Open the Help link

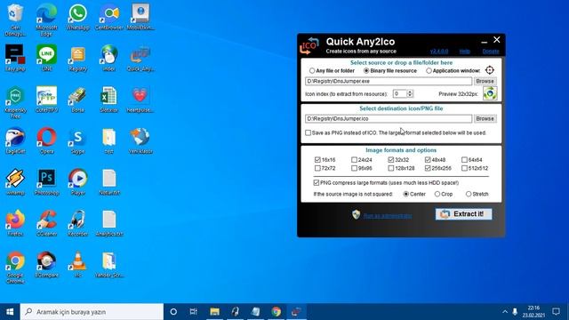pyautogui.click(x=464, y=52)
